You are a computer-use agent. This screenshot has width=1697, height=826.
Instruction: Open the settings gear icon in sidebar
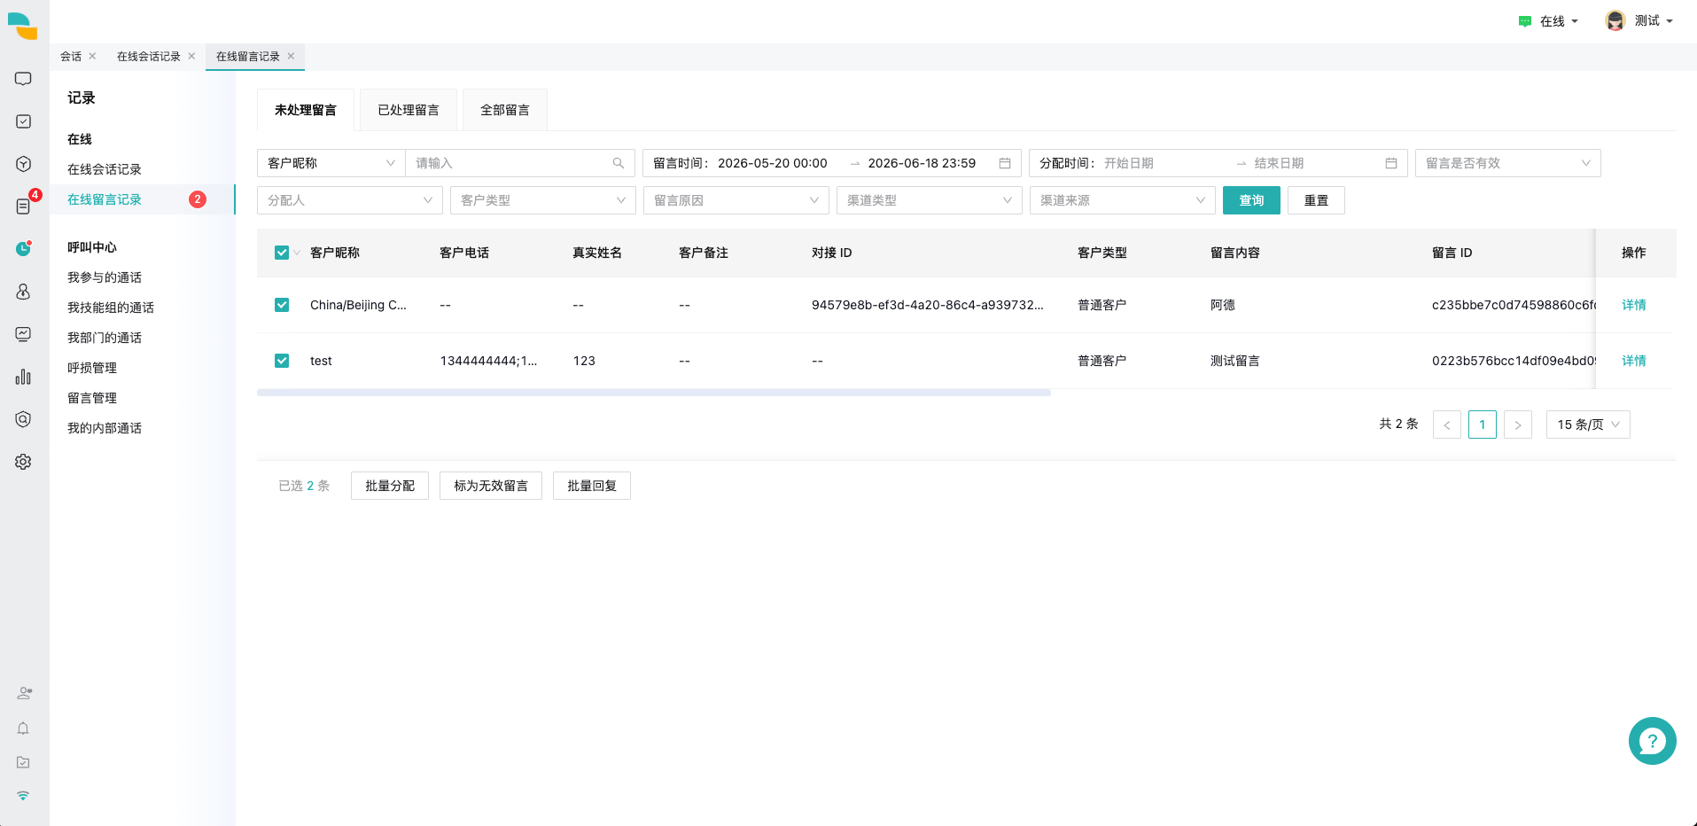(x=24, y=462)
